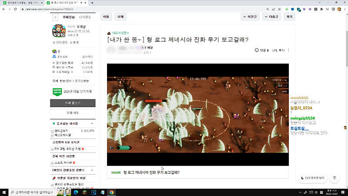Open the tab search chevron in title bar
This screenshot has height=196, width=348.
pos(320,3)
